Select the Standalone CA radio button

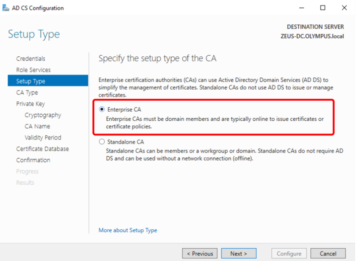pos(102,142)
